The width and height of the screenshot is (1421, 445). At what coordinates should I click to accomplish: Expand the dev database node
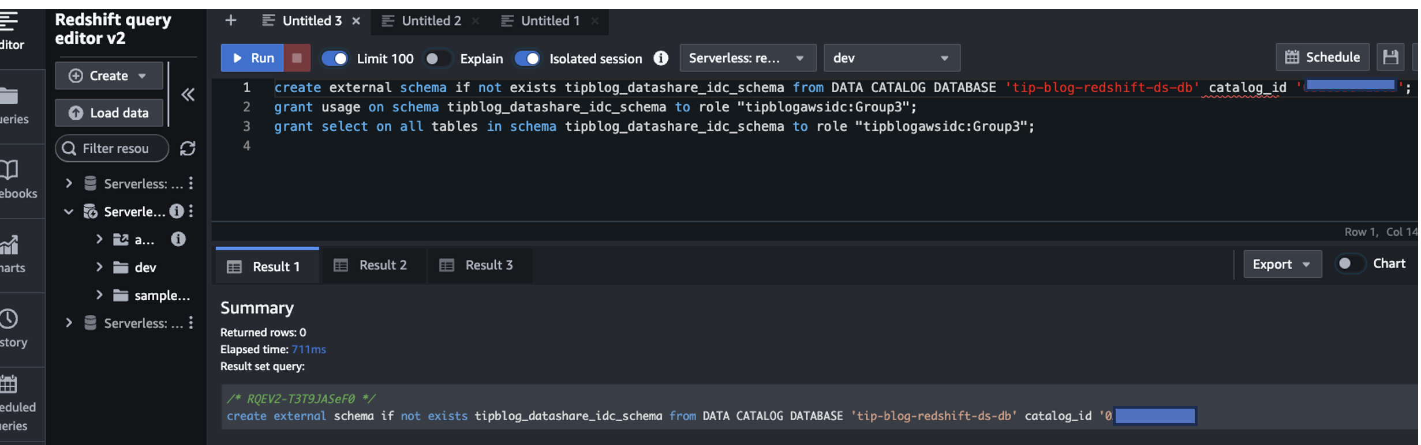pos(99,267)
